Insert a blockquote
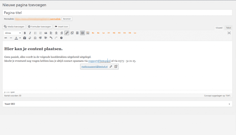Image resolution: width=236 pixels, height=135 pixels. 46,33
